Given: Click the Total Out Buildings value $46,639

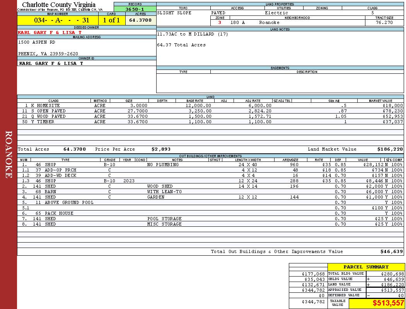Looking at the screenshot, I should pyautogui.click(x=391, y=251).
